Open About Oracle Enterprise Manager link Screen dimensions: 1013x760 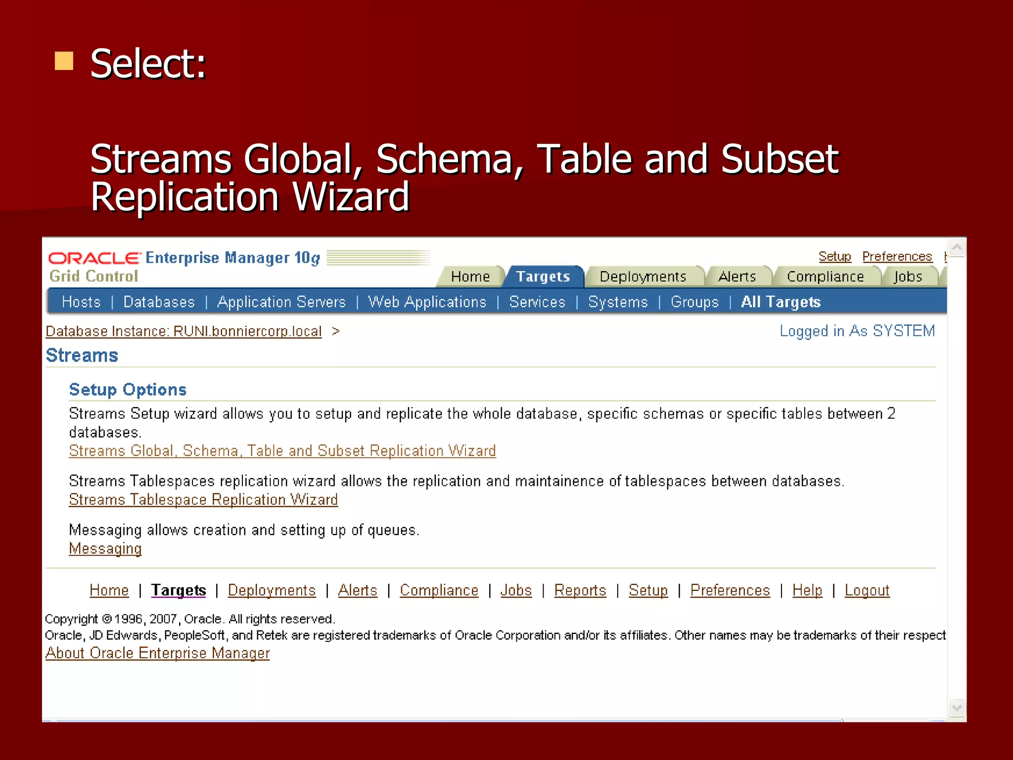(x=157, y=653)
